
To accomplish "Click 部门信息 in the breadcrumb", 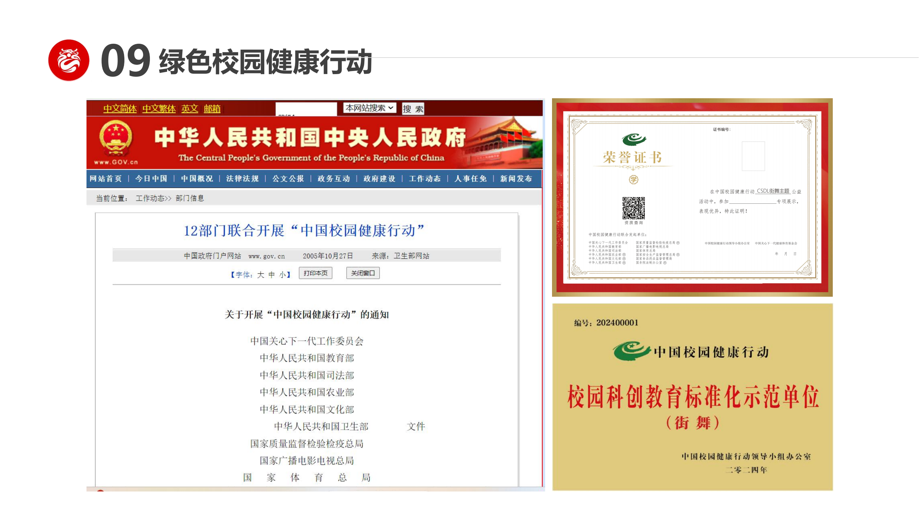I will [x=190, y=199].
